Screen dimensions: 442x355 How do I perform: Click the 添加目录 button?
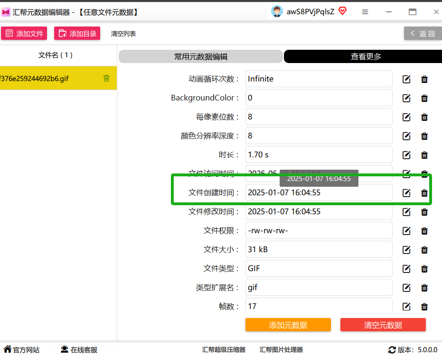77,34
